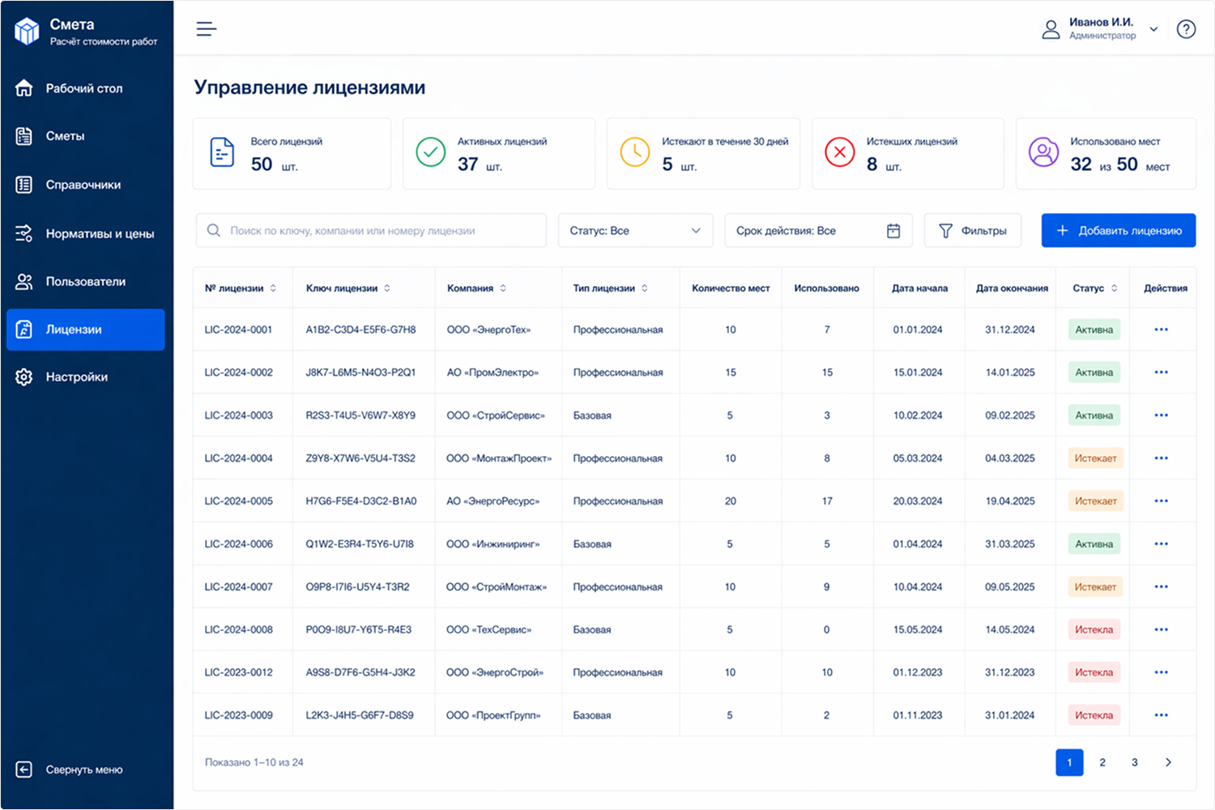The width and height of the screenshot is (1215, 810).
Task: Open Сметы in the sidebar
Action: tap(65, 136)
